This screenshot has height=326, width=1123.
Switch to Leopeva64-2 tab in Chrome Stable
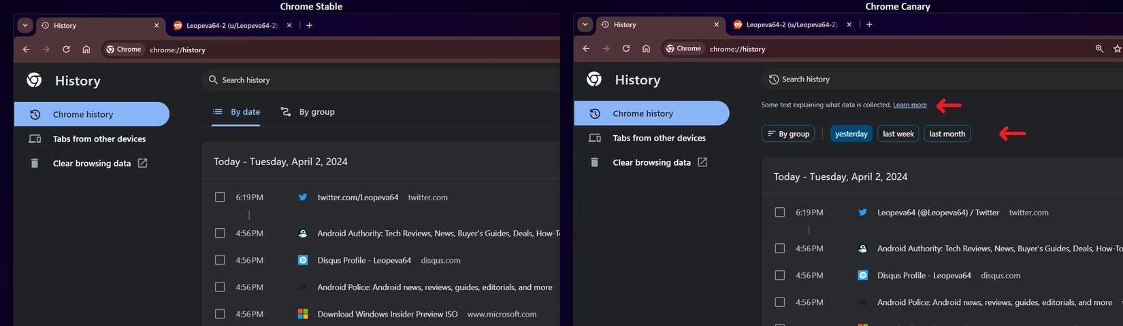click(x=231, y=25)
